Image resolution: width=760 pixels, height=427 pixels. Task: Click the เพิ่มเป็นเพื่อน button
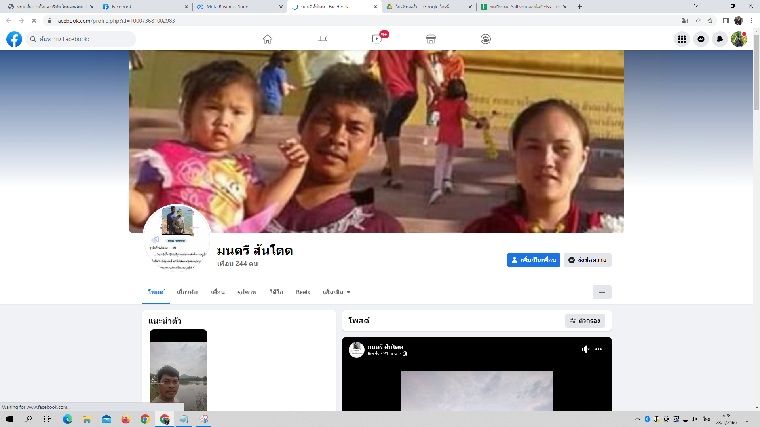534,260
